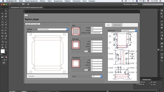This screenshot has width=164, height=92.
Task: Open the Color panel in right dock
Action: click(x=162, y=10)
